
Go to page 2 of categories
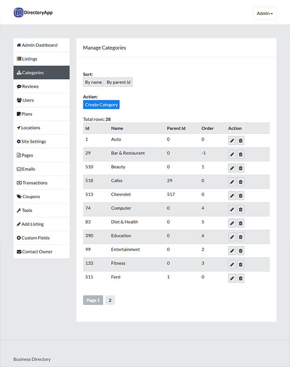(x=110, y=300)
